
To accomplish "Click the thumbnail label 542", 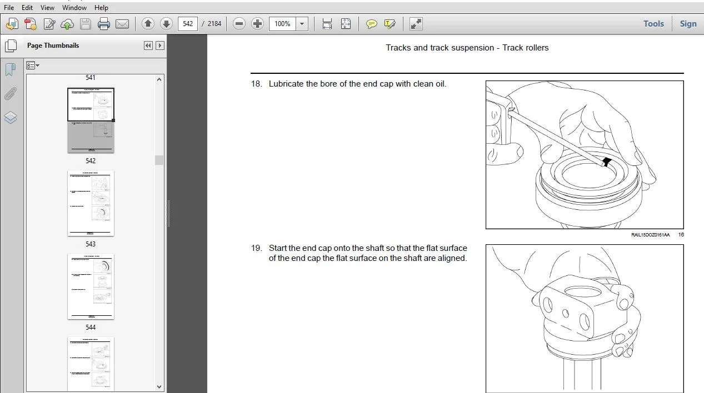I will coord(91,161).
